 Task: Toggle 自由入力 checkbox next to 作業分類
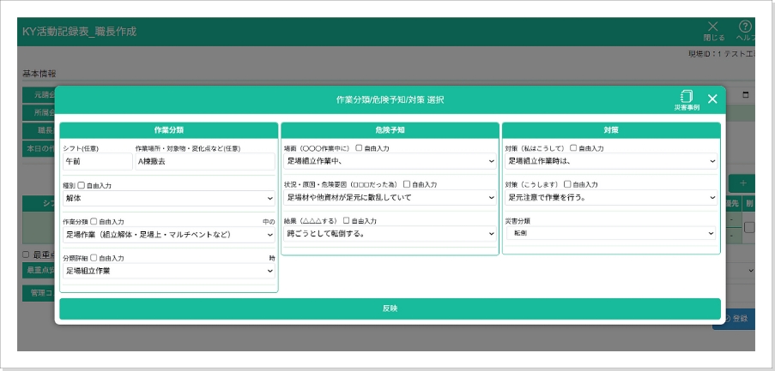click(x=94, y=221)
